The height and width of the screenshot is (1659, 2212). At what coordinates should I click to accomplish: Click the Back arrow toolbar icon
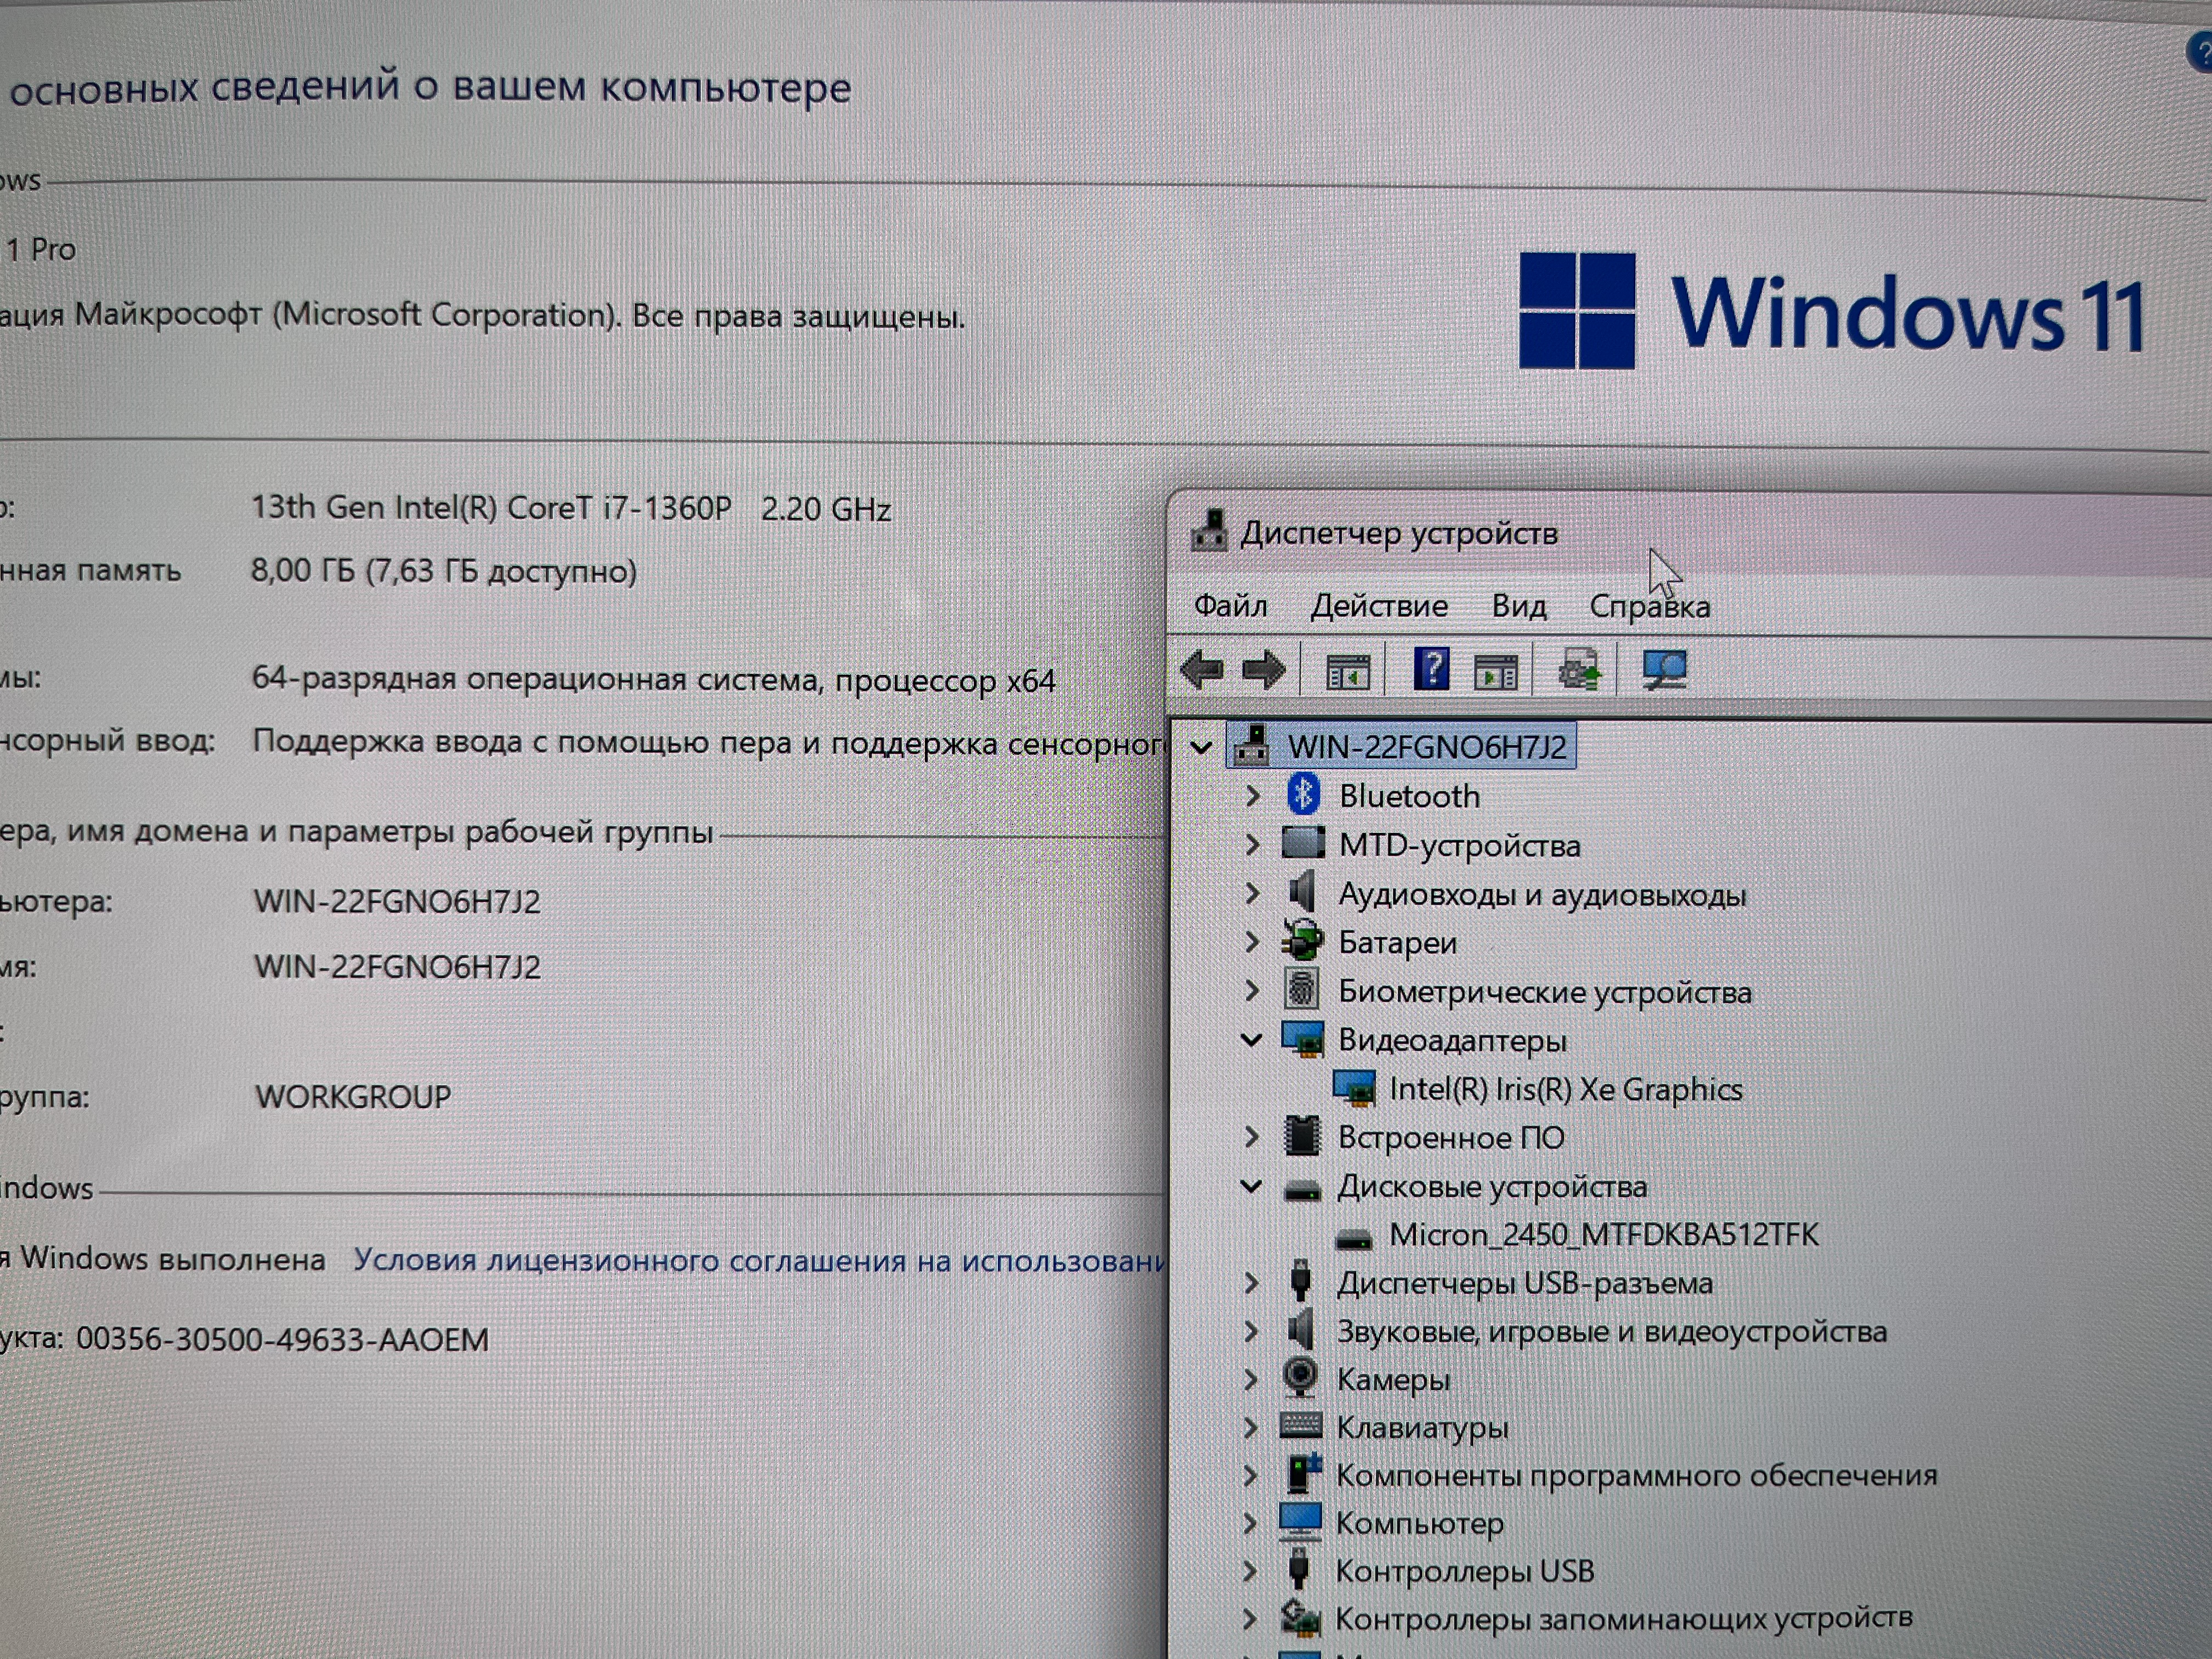(1201, 669)
